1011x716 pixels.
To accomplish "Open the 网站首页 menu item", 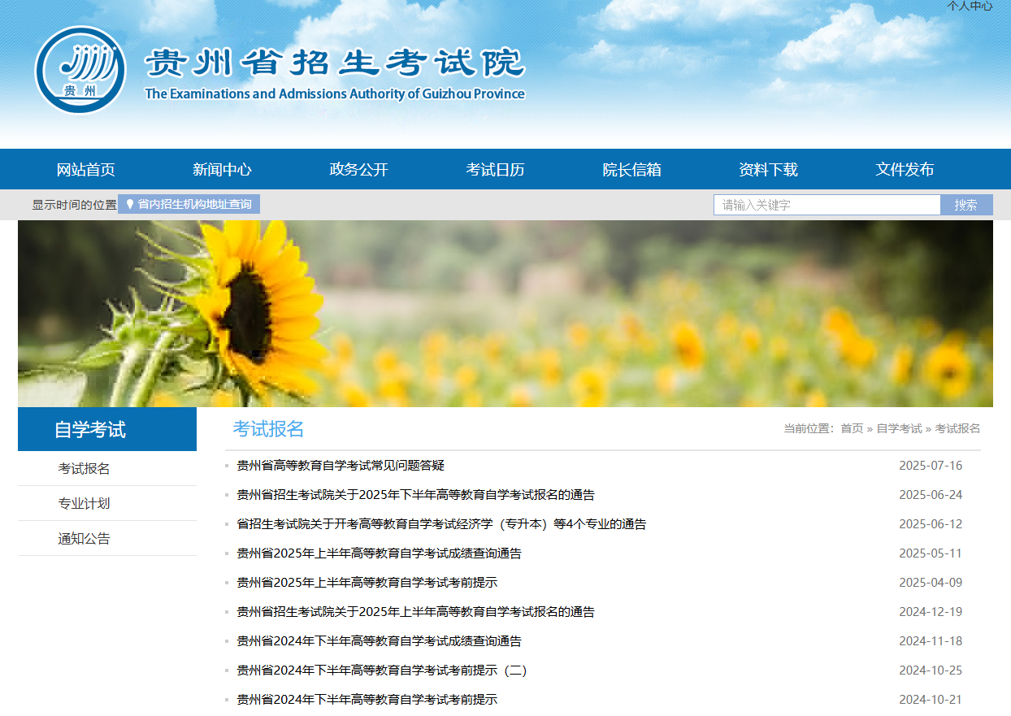I will 85,170.
